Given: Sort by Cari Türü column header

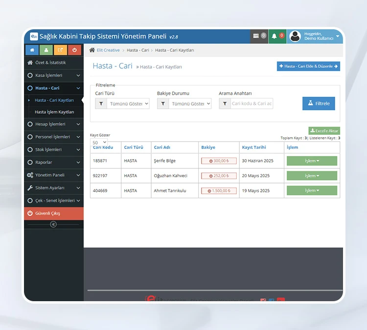Looking at the screenshot, I should 134,147.
